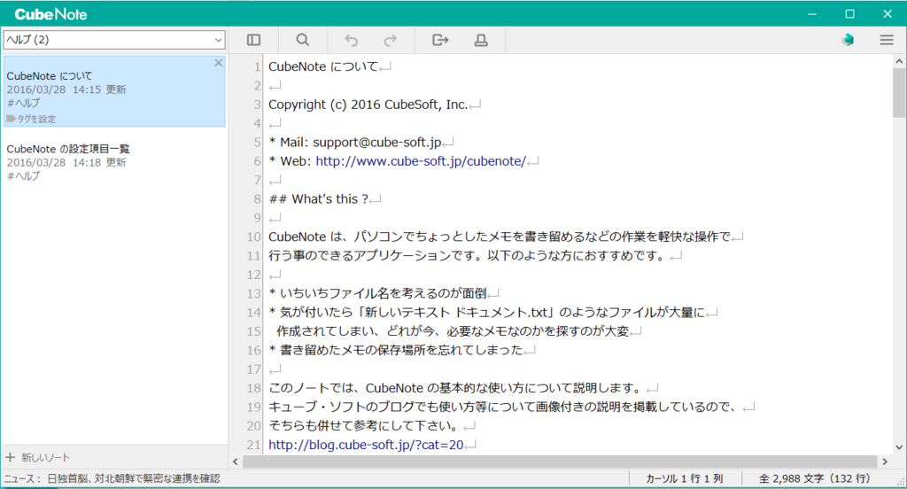Redo the last undone edit
This screenshot has width=907, height=489.
pyautogui.click(x=391, y=40)
